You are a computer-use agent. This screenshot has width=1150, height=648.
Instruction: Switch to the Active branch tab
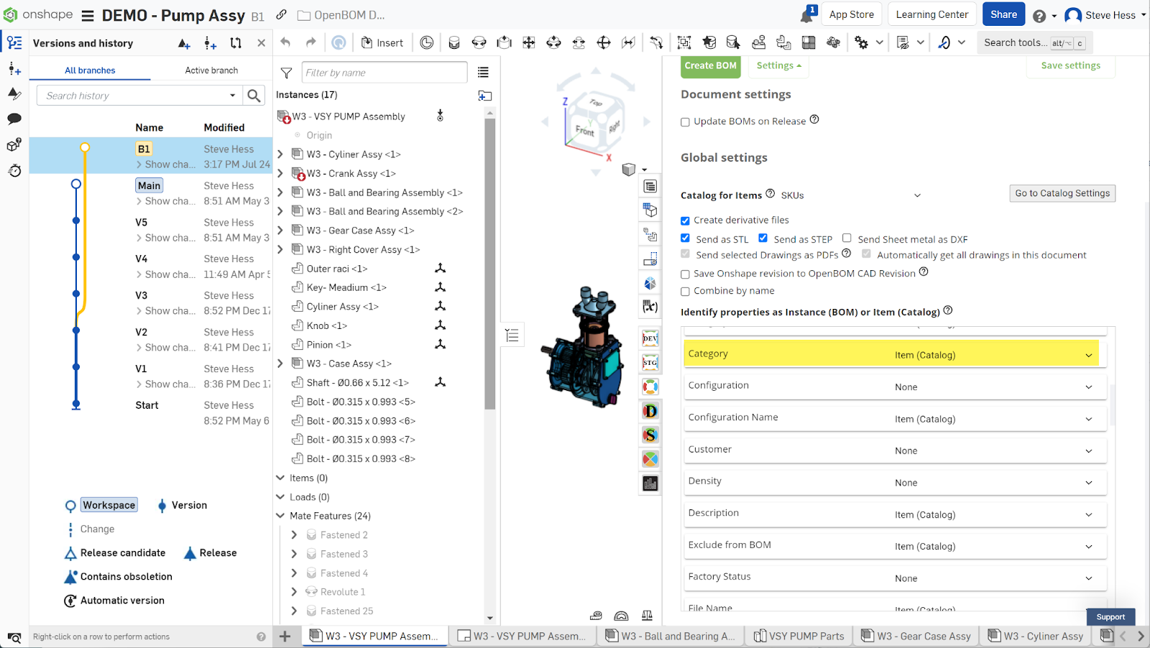[211, 70]
